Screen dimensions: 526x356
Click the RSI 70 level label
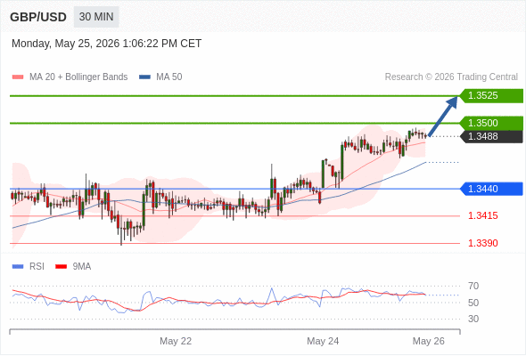pos(473,286)
